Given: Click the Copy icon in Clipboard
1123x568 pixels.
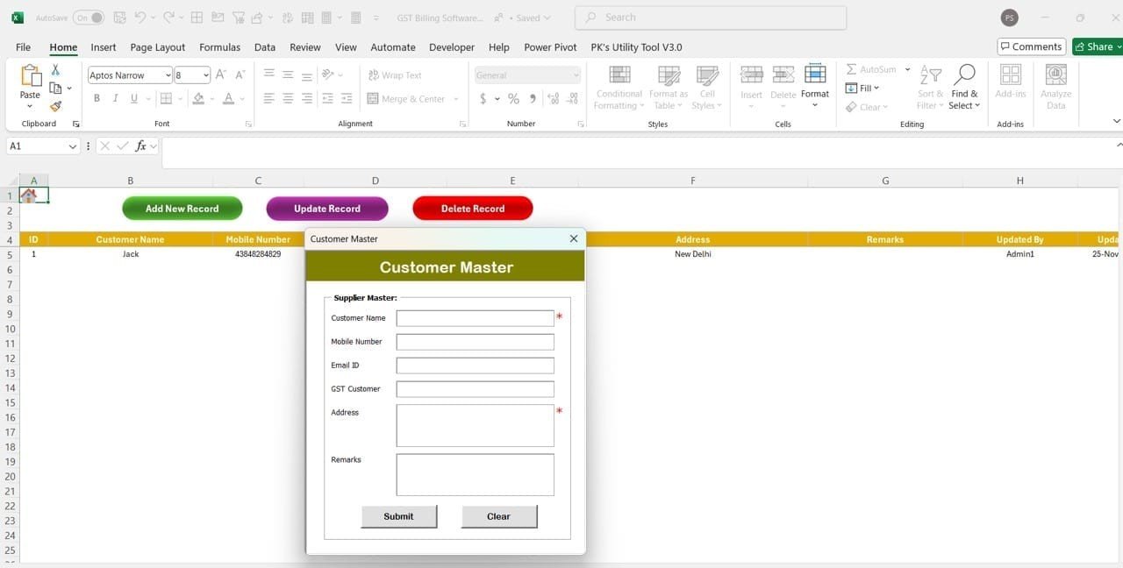Looking at the screenshot, I should (55, 88).
